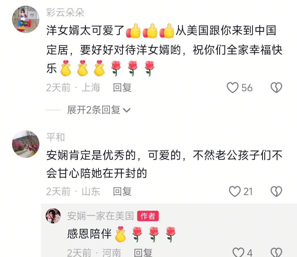Reply to the author's 感恩陪伴 comment
This screenshot has height=257, width=297.
coord(143,253)
